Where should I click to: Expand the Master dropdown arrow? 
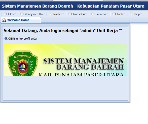(63, 14)
